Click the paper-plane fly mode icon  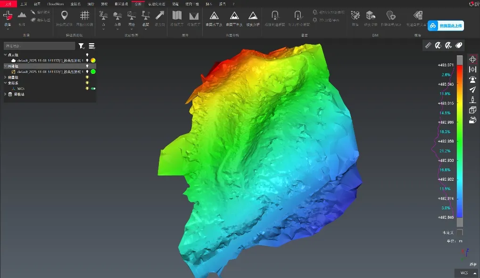pyautogui.click(x=472, y=89)
